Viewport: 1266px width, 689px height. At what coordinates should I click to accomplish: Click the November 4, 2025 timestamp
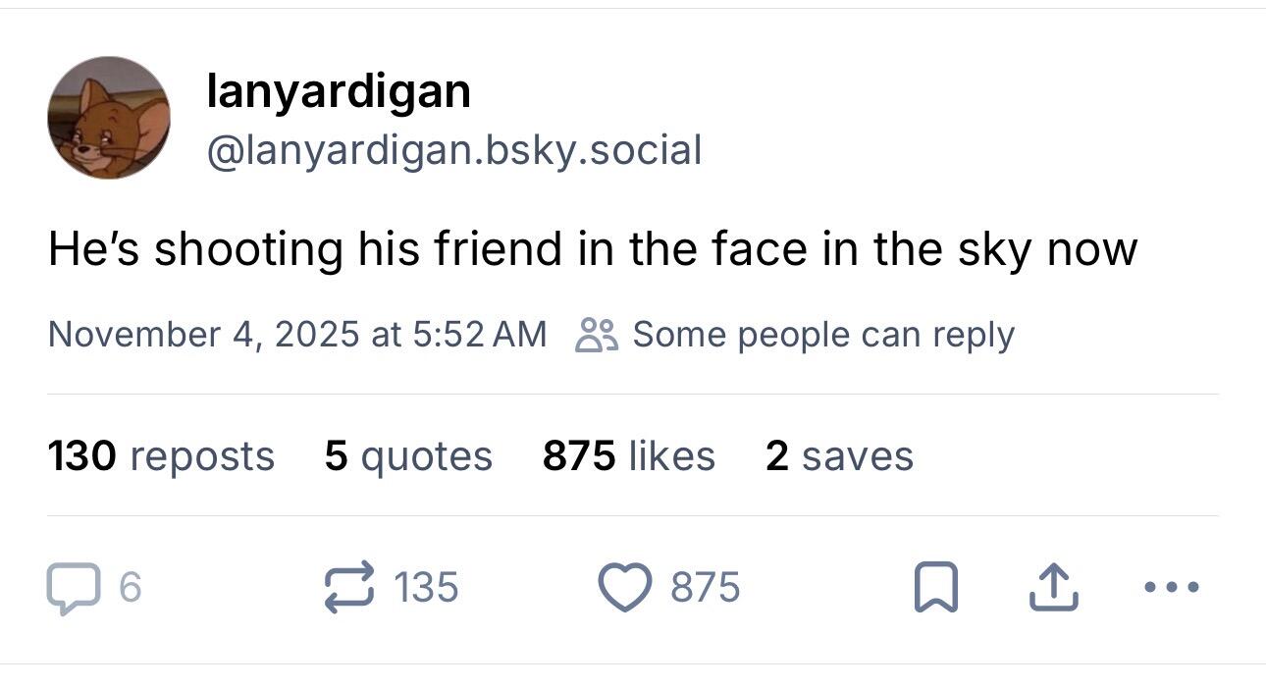click(296, 335)
